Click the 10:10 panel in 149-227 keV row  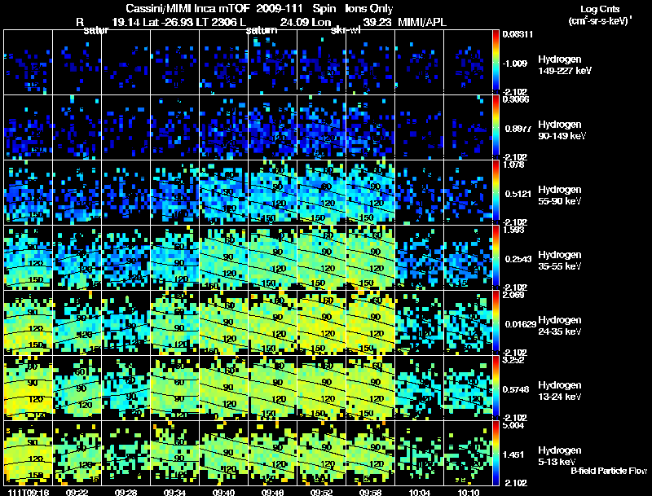coord(468,63)
